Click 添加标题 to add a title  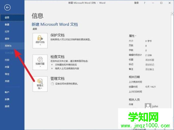150,60
